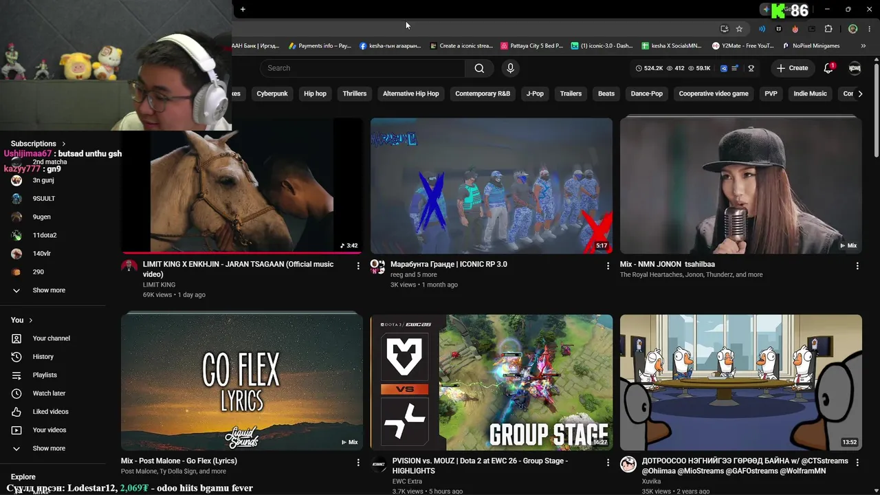880x495 pixels.
Task: Select the Thrillers topic chip
Action: coord(355,93)
